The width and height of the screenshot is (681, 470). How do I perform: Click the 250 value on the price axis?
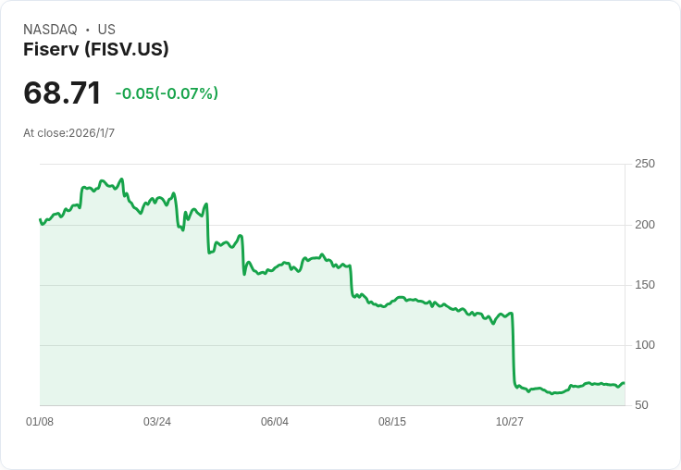645,164
